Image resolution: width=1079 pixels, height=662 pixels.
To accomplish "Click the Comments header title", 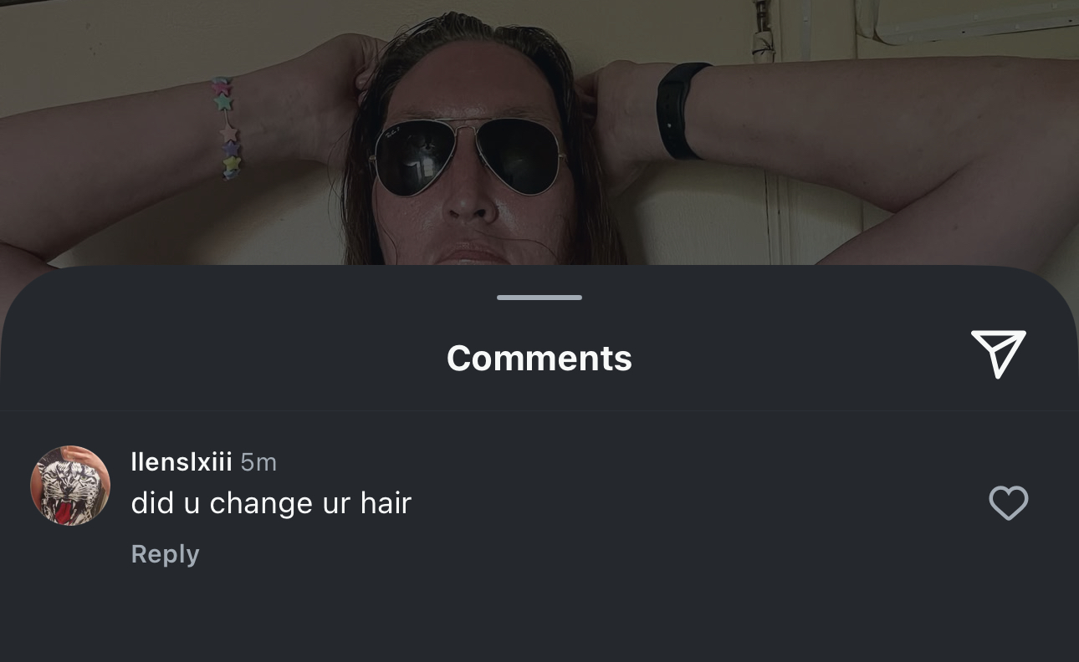I will point(539,358).
